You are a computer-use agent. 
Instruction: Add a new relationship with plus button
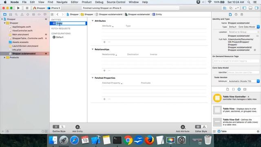tap(104, 71)
